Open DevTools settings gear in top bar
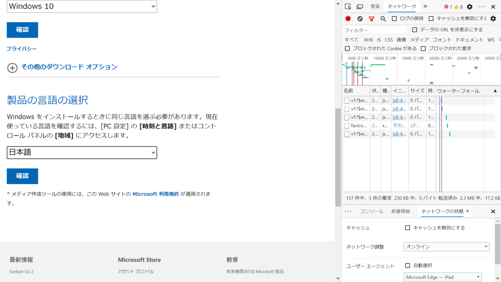This screenshot has width=501, height=282. (470, 7)
